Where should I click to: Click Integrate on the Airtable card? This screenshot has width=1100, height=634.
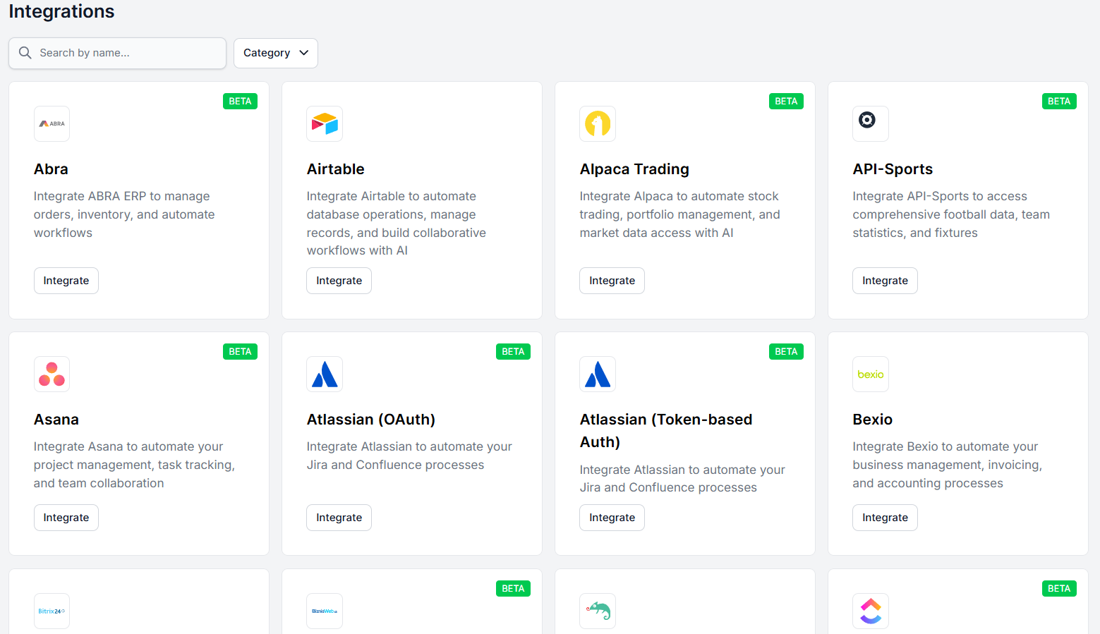click(339, 281)
